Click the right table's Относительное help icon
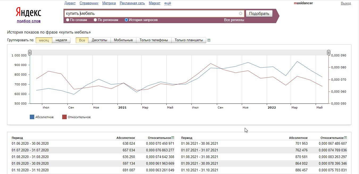 [x=346, y=138]
